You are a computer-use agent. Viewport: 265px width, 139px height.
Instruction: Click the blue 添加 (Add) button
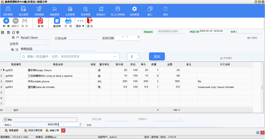157,56
